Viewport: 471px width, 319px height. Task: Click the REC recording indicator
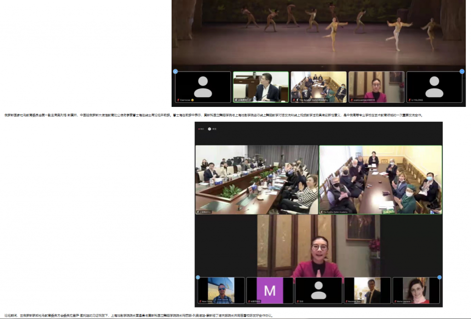pyautogui.click(x=201, y=129)
